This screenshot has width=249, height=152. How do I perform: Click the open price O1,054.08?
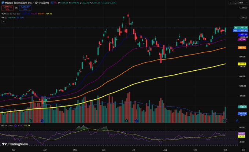point(63,3)
